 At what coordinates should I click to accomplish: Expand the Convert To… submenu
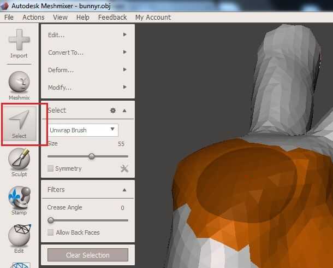(87, 53)
